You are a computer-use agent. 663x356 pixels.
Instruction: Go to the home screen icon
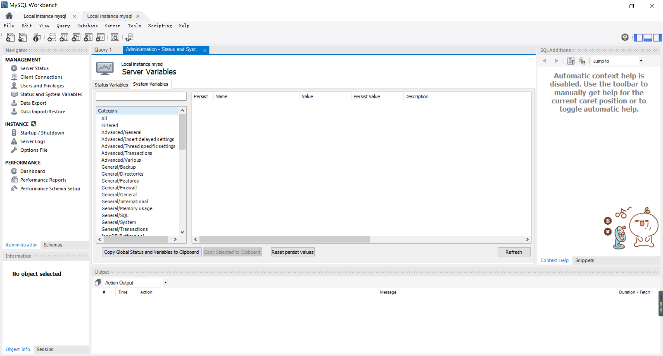point(9,16)
